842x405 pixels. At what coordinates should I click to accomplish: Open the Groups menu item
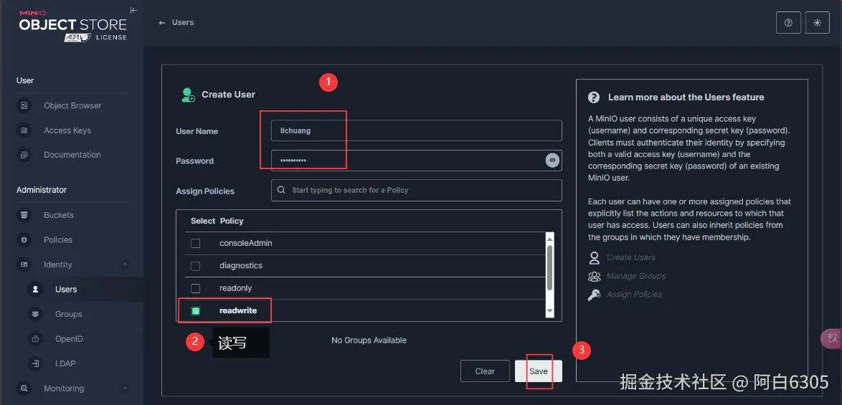(69, 314)
